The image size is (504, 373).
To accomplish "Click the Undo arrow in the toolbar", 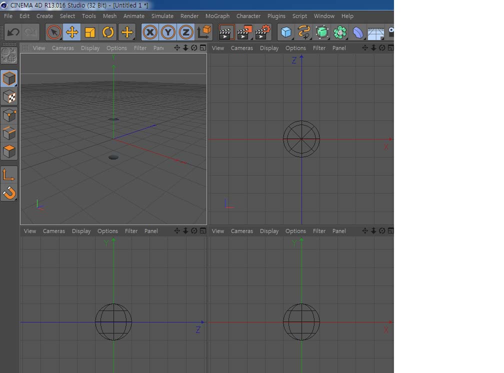I will (13, 32).
